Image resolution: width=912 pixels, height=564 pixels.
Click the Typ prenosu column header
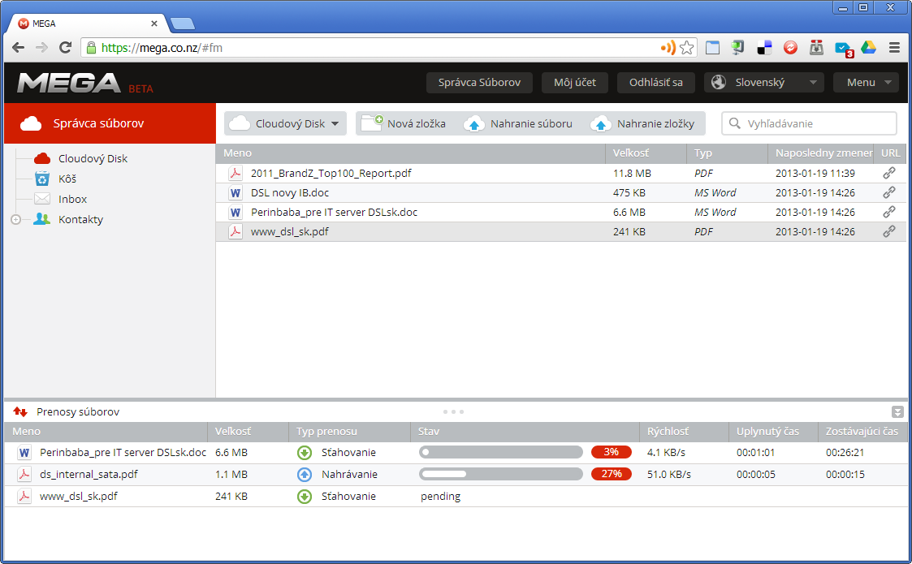pos(349,432)
